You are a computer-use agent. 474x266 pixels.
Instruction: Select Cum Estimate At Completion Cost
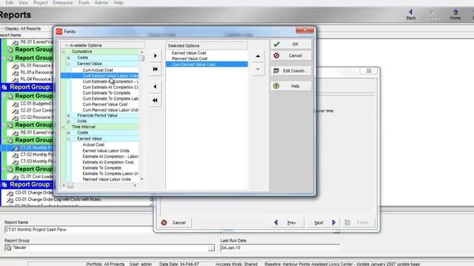click(x=110, y=87)
